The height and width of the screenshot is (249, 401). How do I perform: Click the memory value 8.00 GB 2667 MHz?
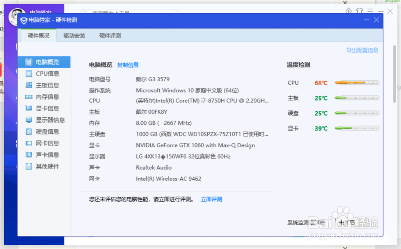pos(164,123)
